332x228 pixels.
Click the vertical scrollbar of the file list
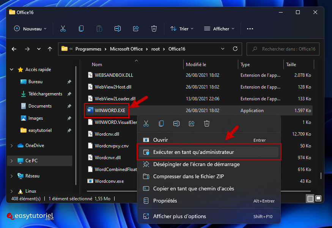click(x=321, y=176)
